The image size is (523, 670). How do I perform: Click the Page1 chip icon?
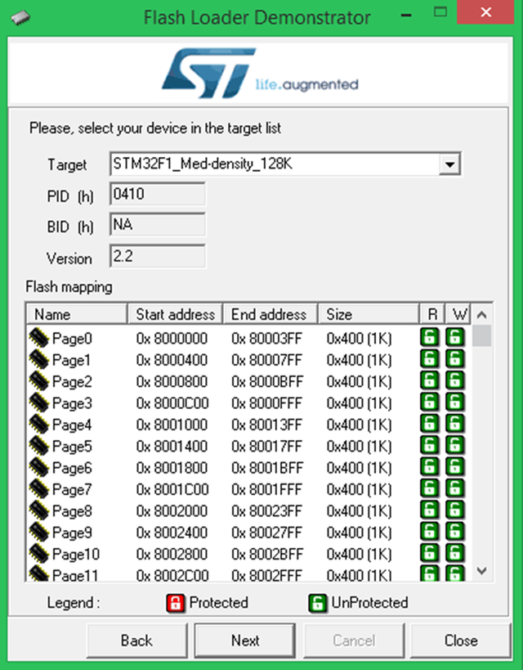pyautogui.click(x=39, y=359)
